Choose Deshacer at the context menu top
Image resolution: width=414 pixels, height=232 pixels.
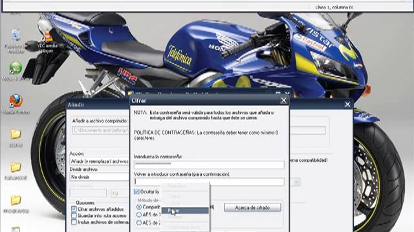(x=185, y=186)
